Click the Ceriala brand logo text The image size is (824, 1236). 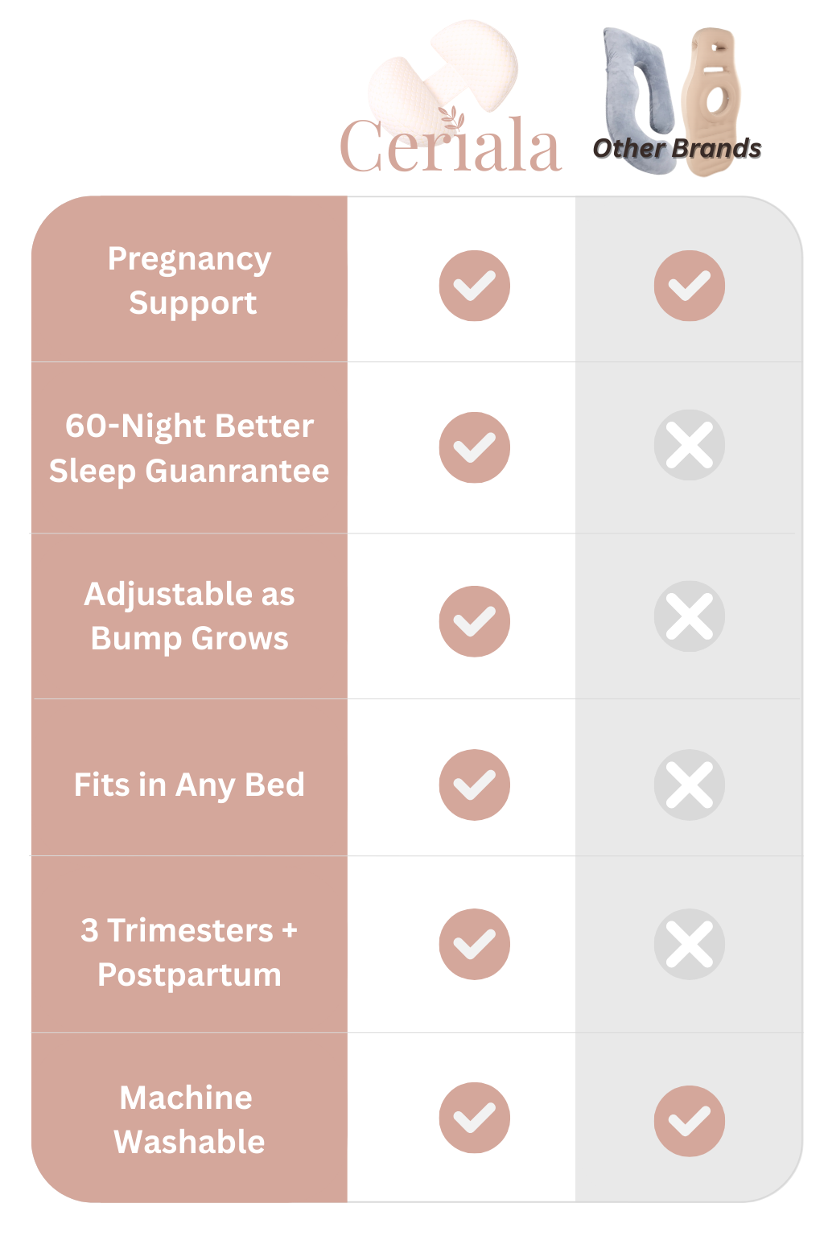point(449,147)
